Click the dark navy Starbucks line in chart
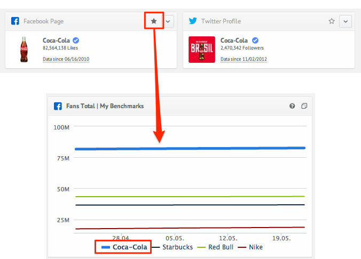 [190, 205]
